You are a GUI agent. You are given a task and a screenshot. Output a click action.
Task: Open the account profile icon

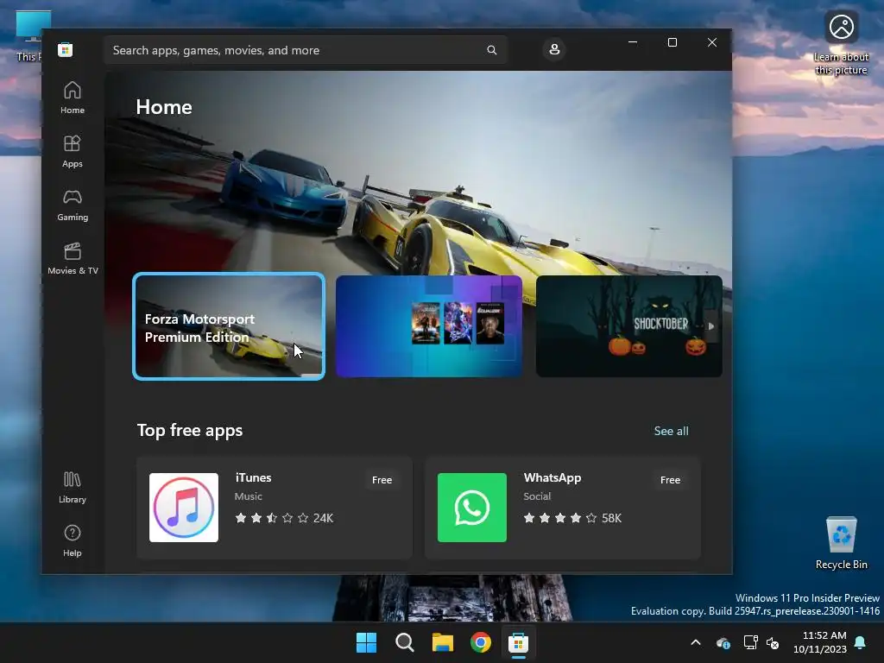(x=554, y=49)
